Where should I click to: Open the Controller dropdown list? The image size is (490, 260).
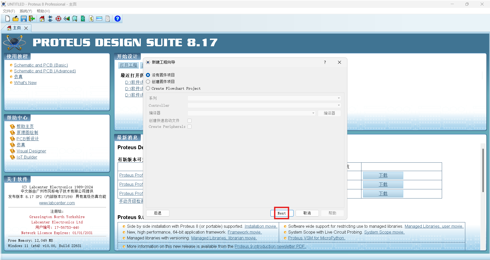264,105
